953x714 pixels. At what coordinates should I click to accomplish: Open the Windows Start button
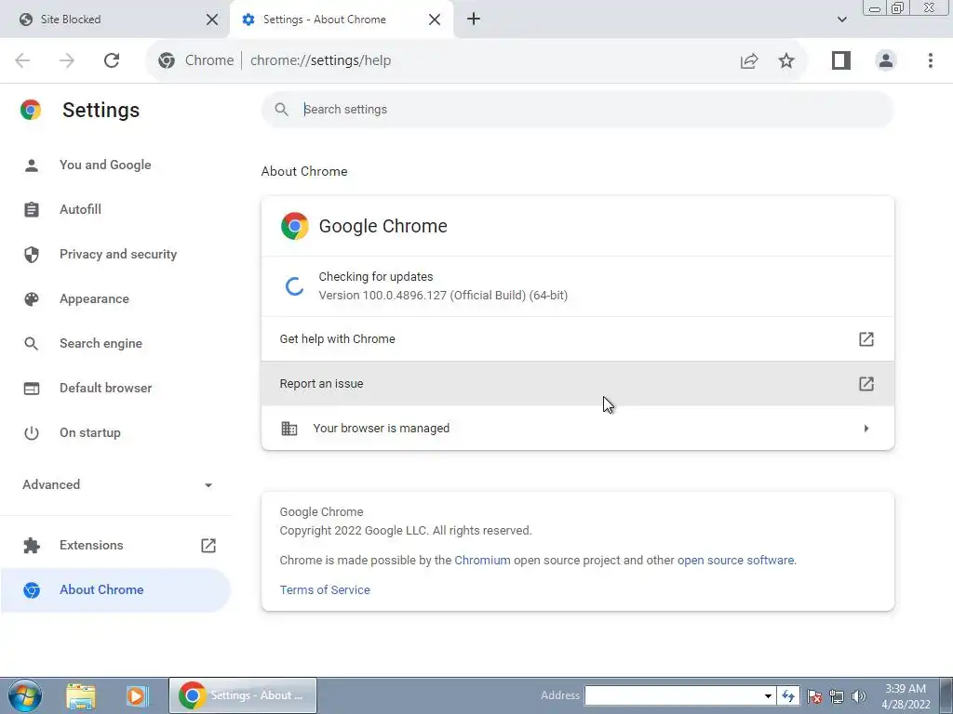pyautogui.click(x=25, y=695)
